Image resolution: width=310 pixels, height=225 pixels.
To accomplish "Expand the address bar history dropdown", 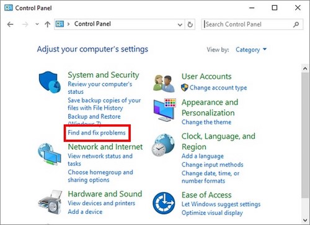I will (180, 25).
